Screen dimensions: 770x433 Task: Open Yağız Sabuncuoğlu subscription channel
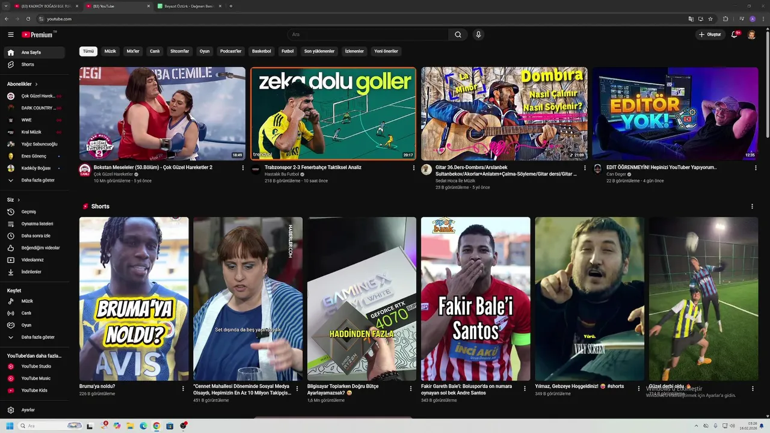35,144
